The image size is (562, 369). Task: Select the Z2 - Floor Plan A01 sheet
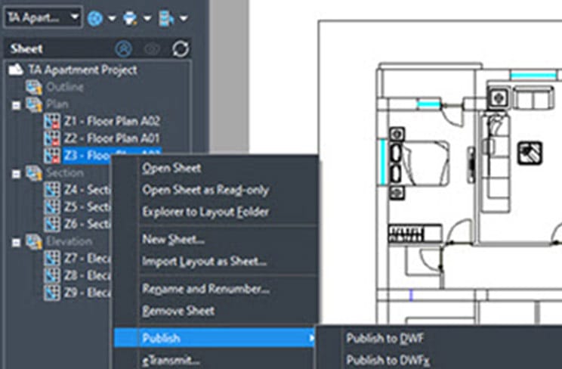(x=113, y=138)
